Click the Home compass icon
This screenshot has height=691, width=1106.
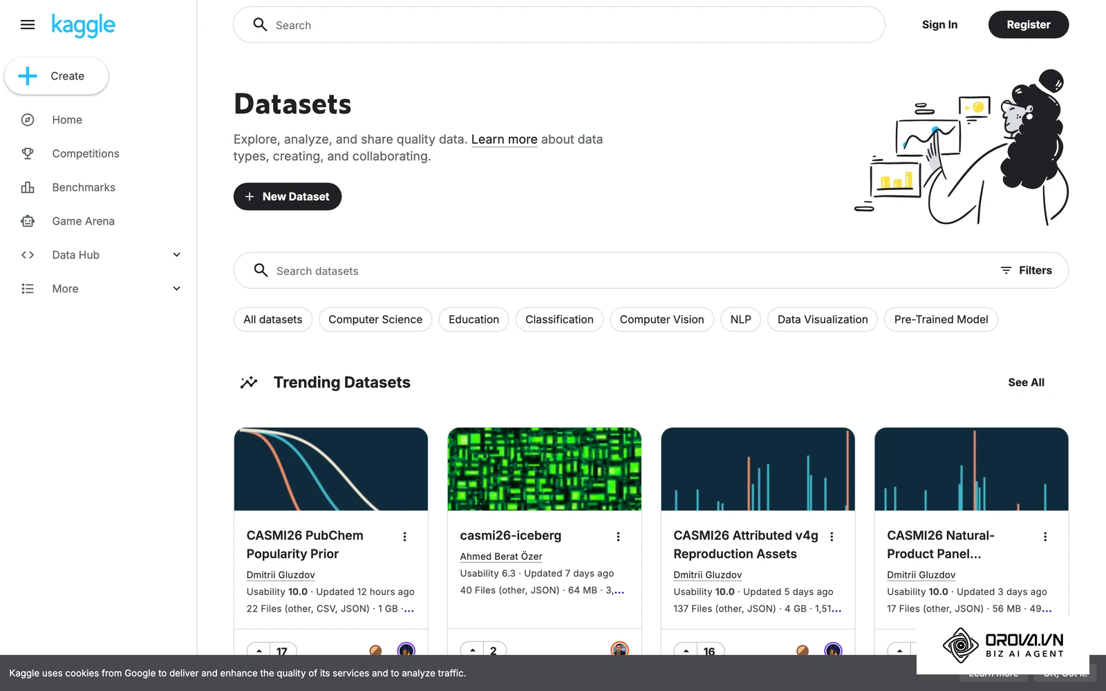pyautogui.click(x=28, y=120)
